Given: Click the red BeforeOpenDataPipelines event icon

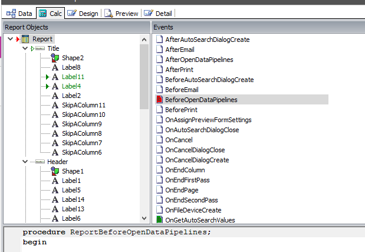Looking at the screenshot, I should (159, 100).
